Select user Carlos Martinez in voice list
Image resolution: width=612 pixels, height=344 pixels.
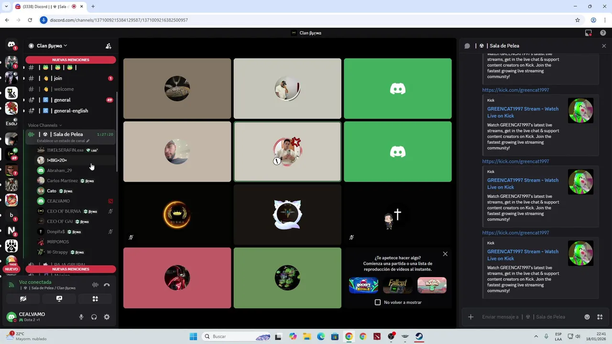[62, 181]
